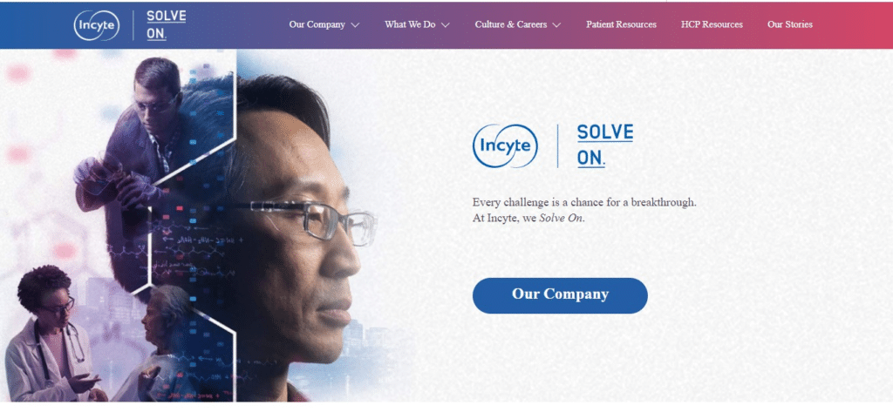Image resolution: width=893 pixels, height=419 pixels.
Task: Click the doctor in white coat image
Action: pyautogui.click(x=49, y=335)
